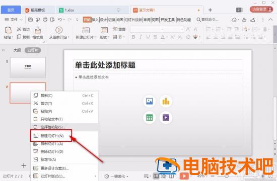The image size is (277, 181).
Task: Choose Paste Text Only (只粘贴文本(T)) in context menu
Action: (x=64, y=119)
